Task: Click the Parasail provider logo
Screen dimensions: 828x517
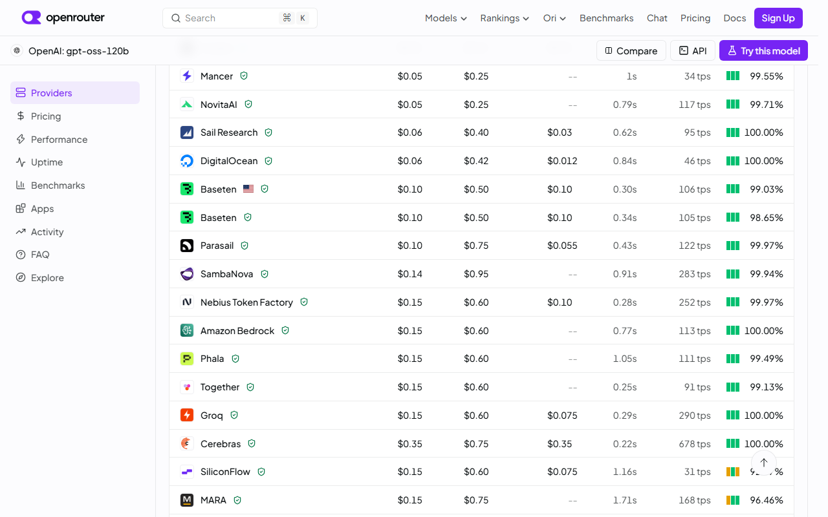Action: click(x=187, y=246)
